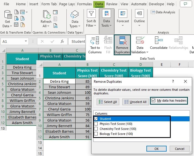The height and width of the screenshot is (156, 194).
Task: Select row 13 header in back sheet
Action: coord(3,128)
